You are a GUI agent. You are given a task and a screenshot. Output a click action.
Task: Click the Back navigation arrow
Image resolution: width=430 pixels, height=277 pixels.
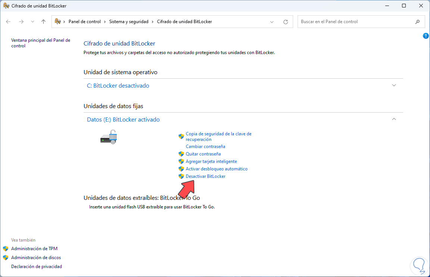[x=8, y=22]
